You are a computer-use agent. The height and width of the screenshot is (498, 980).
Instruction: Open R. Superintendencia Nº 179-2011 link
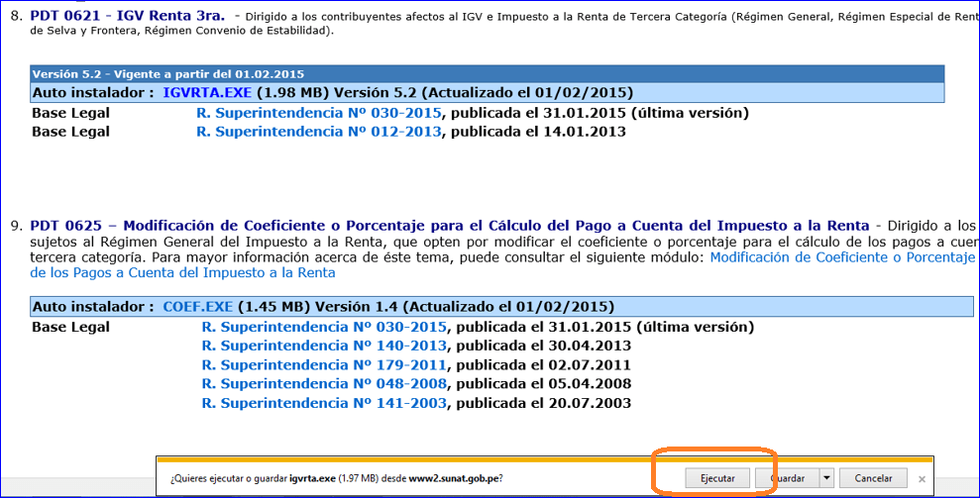324,364
